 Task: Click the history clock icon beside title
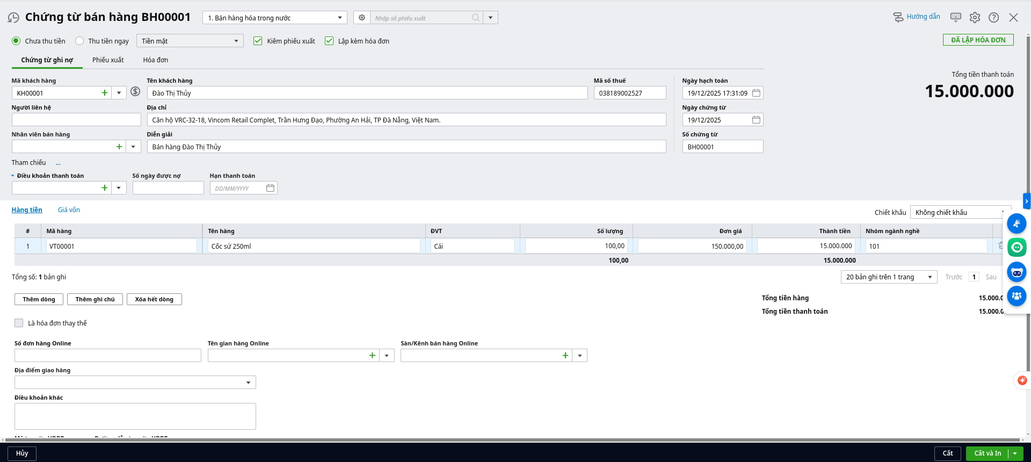[13, 18]
